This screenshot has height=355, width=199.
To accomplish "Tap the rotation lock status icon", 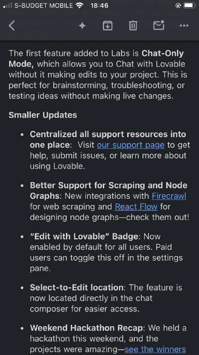I will click(179, 5).
